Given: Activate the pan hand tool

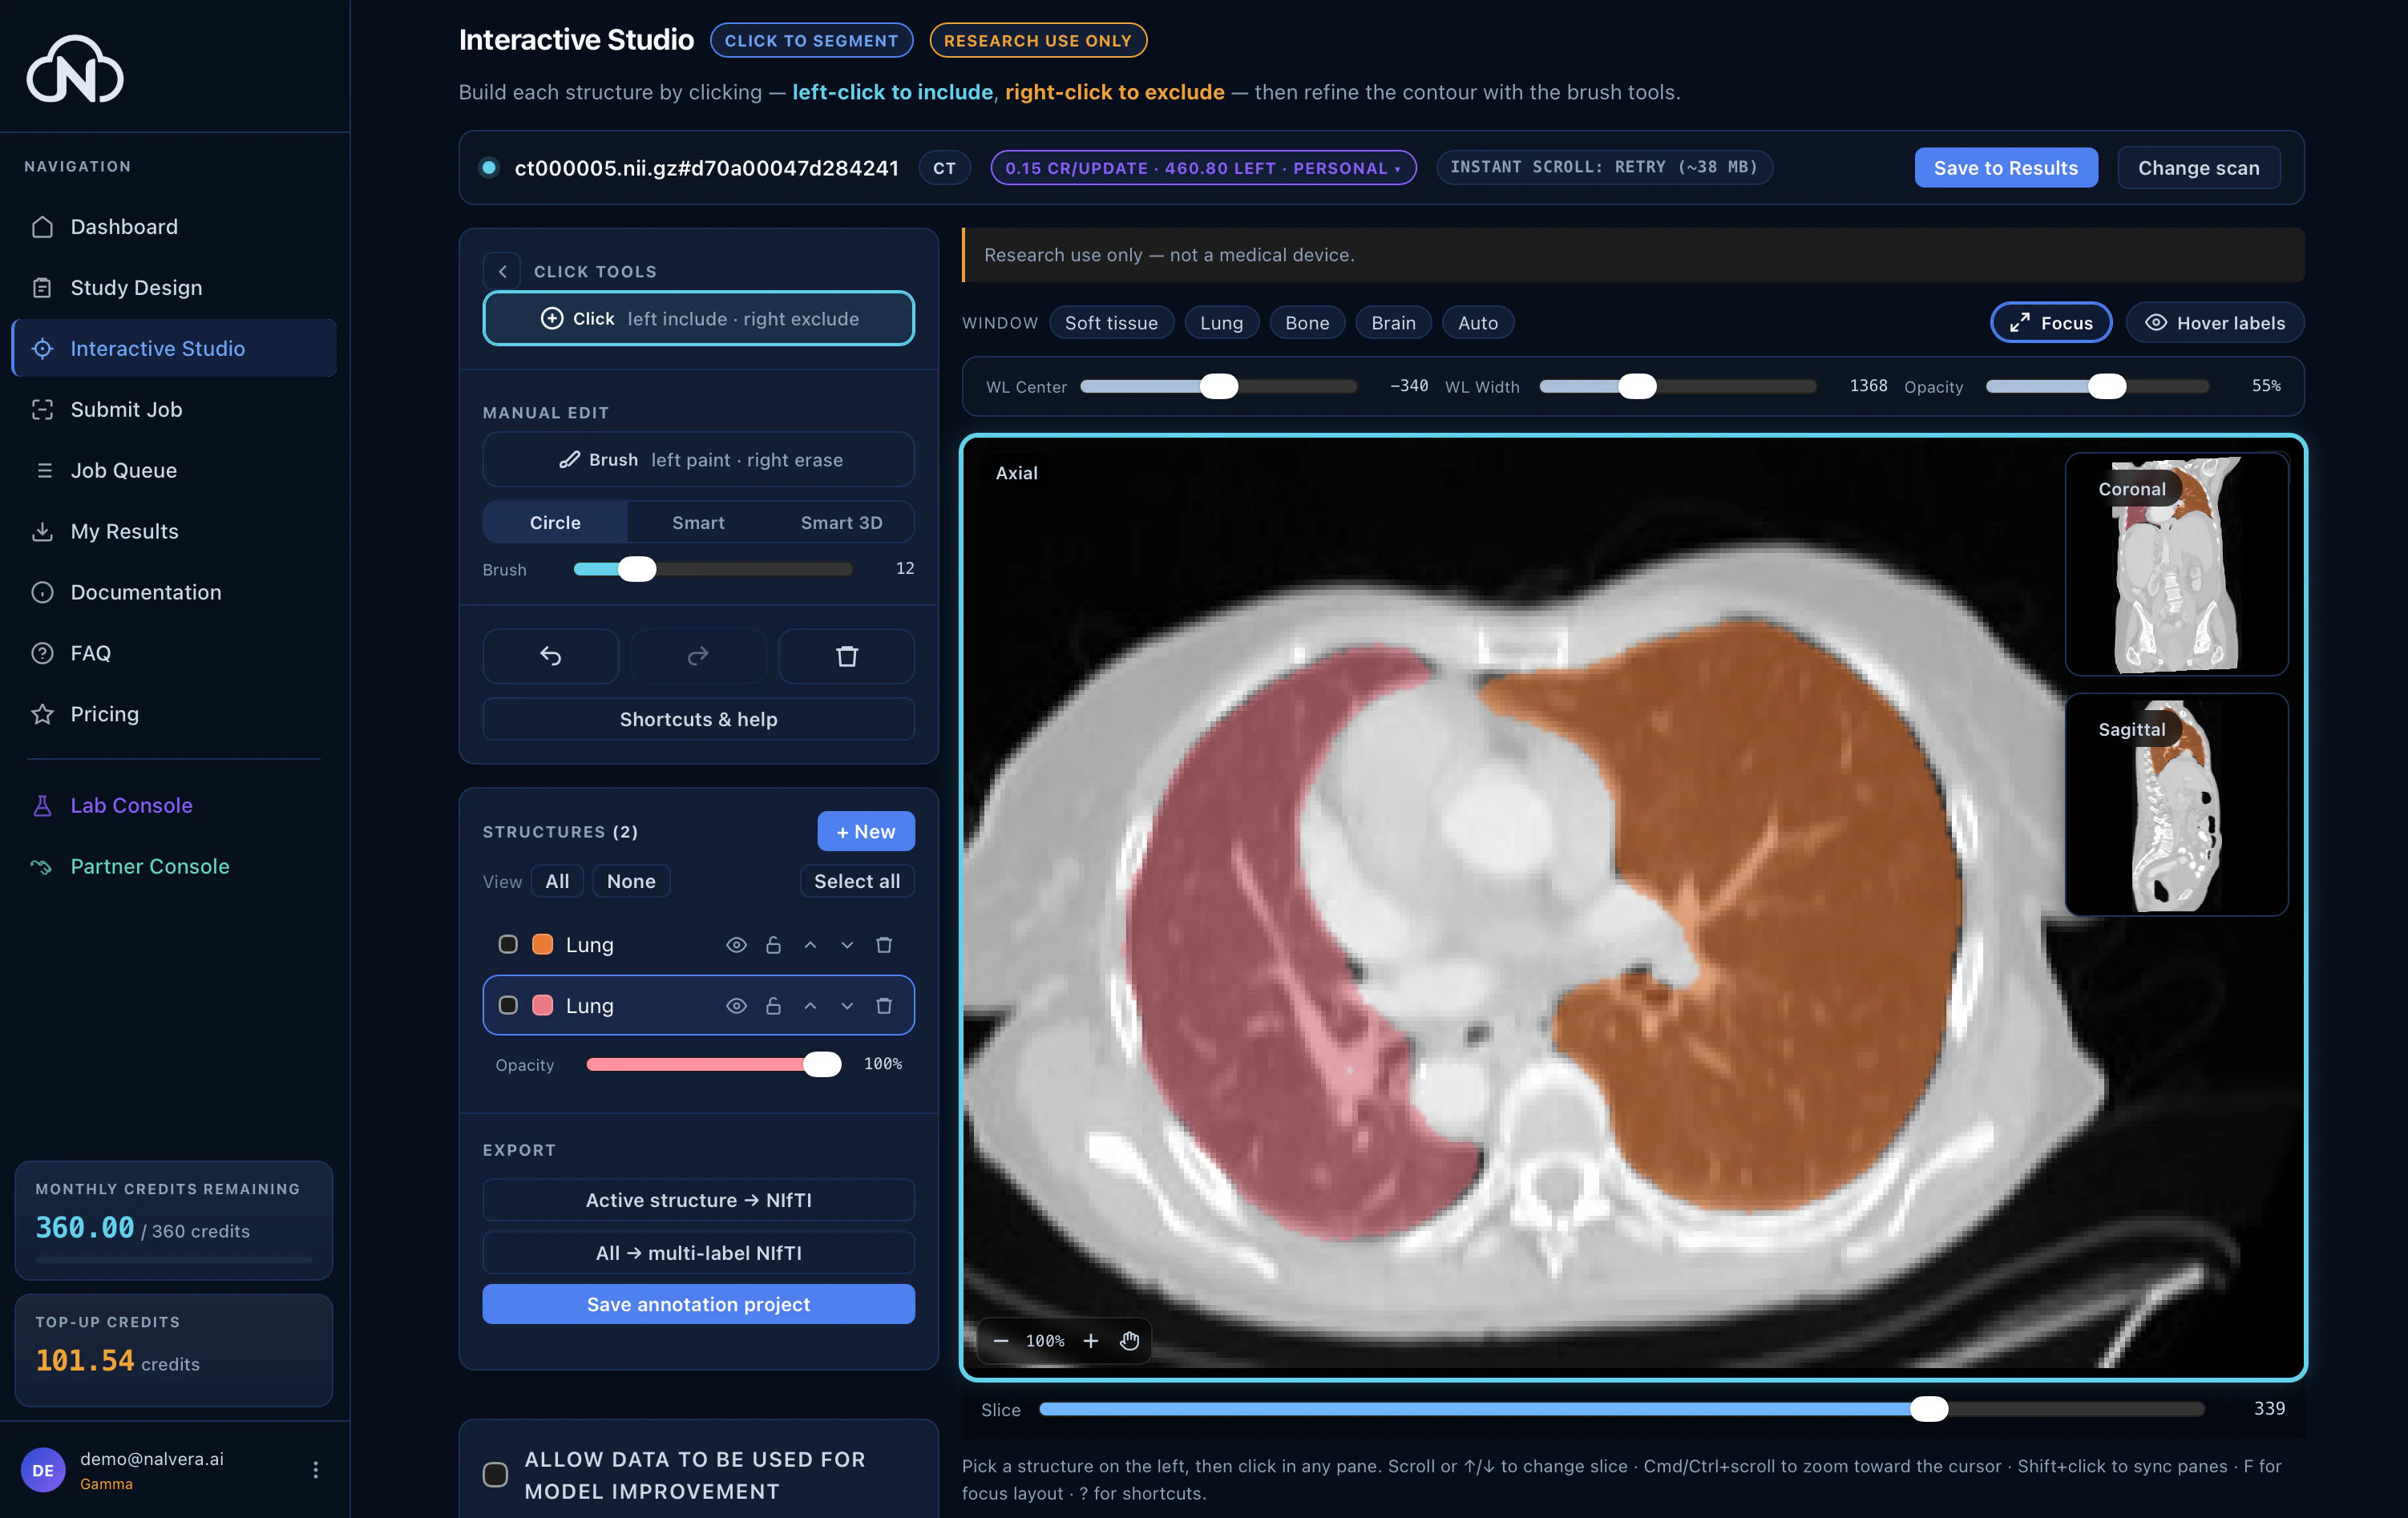Looking at the screenshot, I should pos(1129,1341).
